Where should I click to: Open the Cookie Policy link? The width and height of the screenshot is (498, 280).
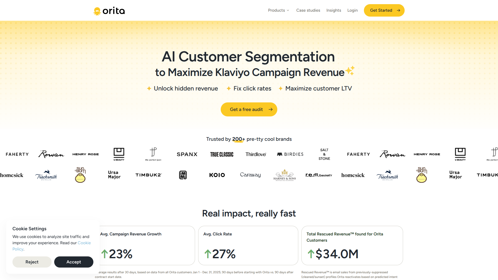click(x=84, y=243)
